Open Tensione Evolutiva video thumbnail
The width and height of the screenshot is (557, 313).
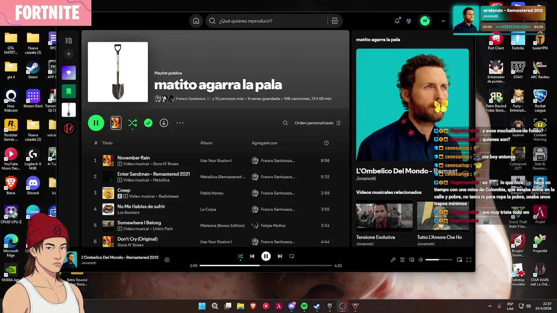(x=384, y=215)
